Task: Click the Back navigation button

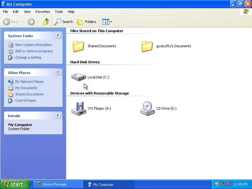Action: tap(11, 22)
